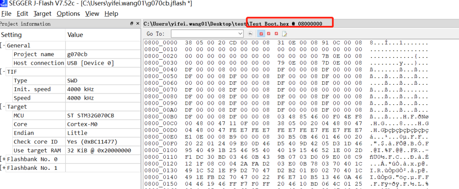The height and width of the screenshot is (189, 459).
Task: Click the General group label
Action: [18, 46]
